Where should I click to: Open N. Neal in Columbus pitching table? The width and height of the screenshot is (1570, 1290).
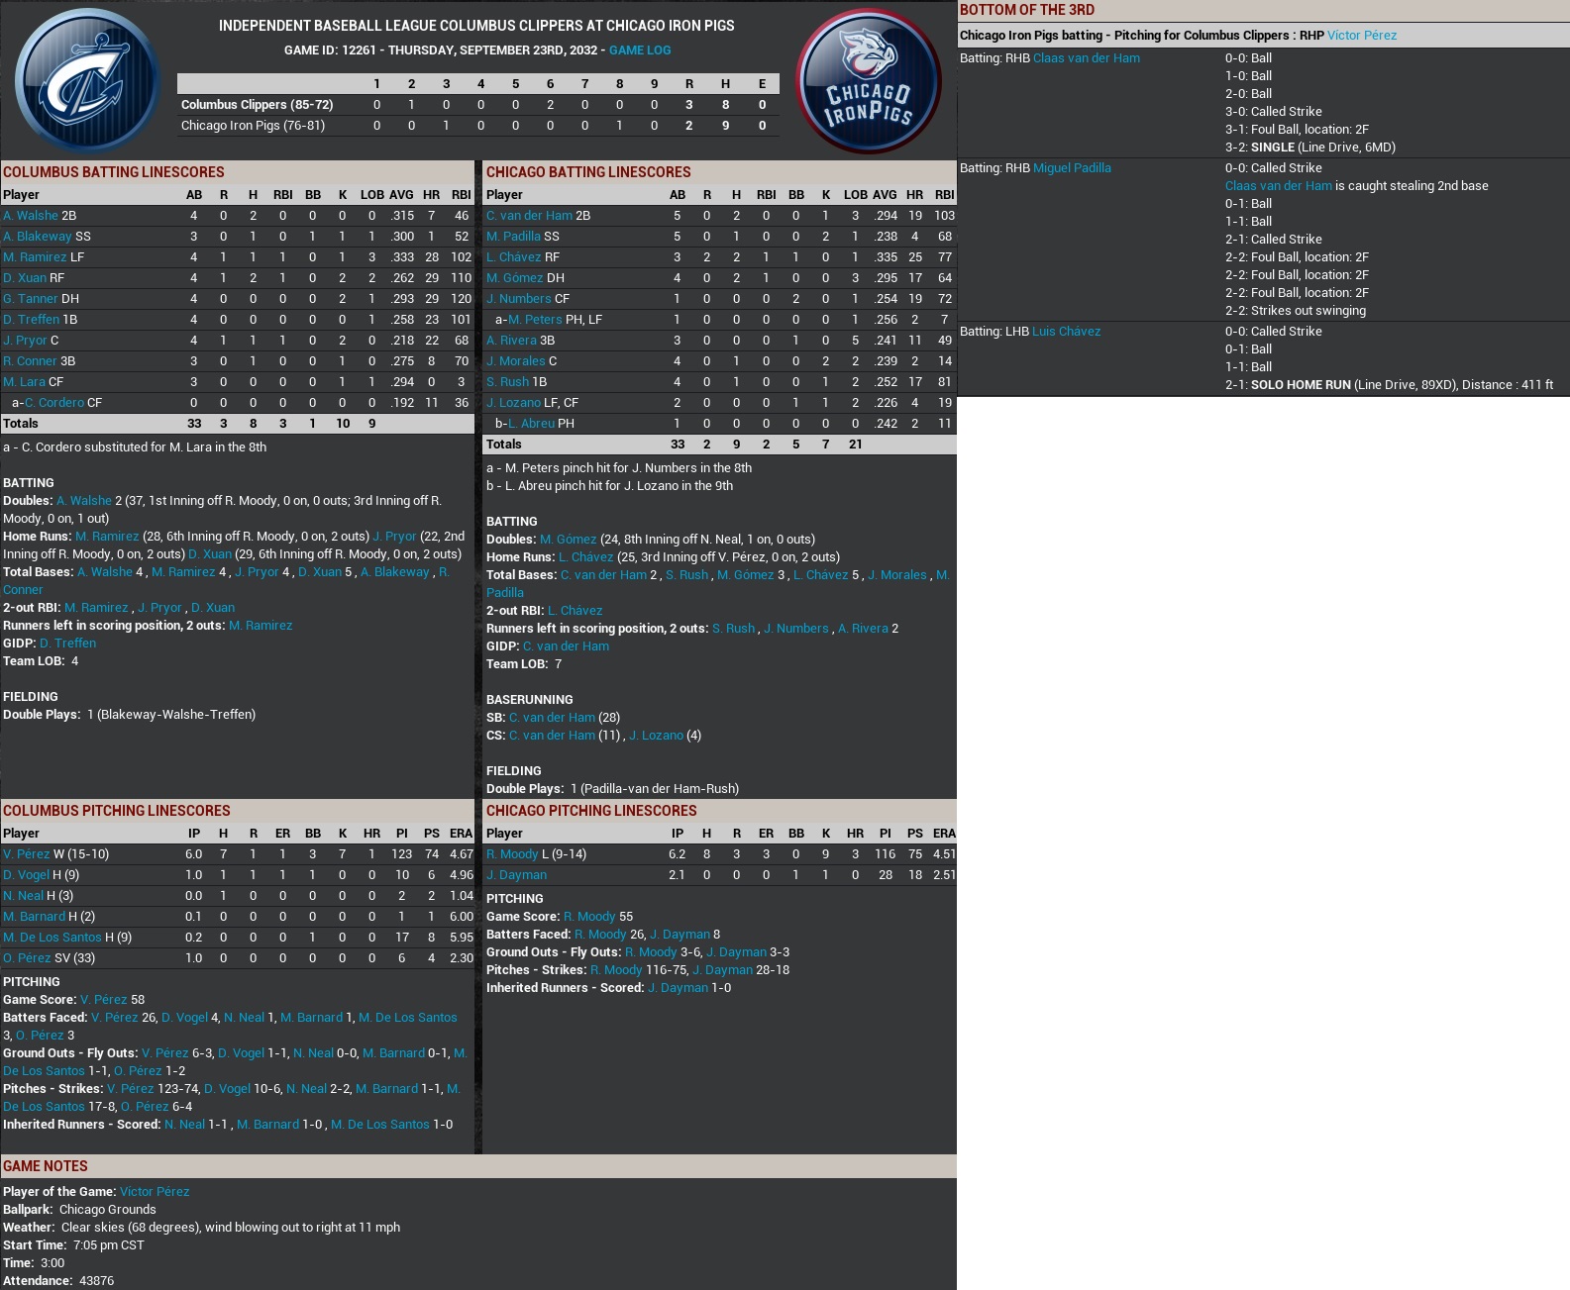(23, 896)
